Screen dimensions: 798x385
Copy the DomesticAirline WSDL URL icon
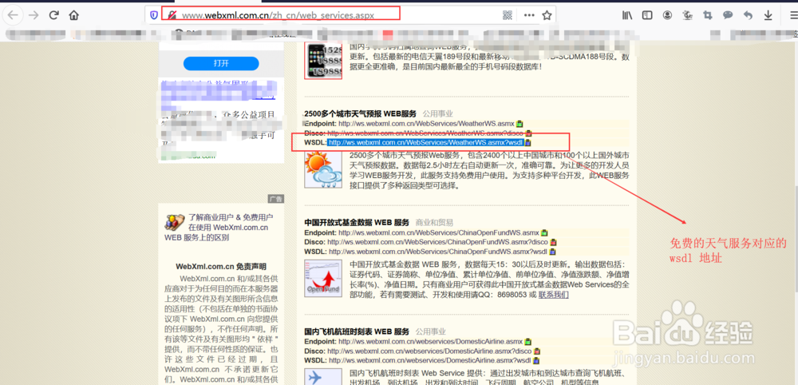[x=536, y=360]
